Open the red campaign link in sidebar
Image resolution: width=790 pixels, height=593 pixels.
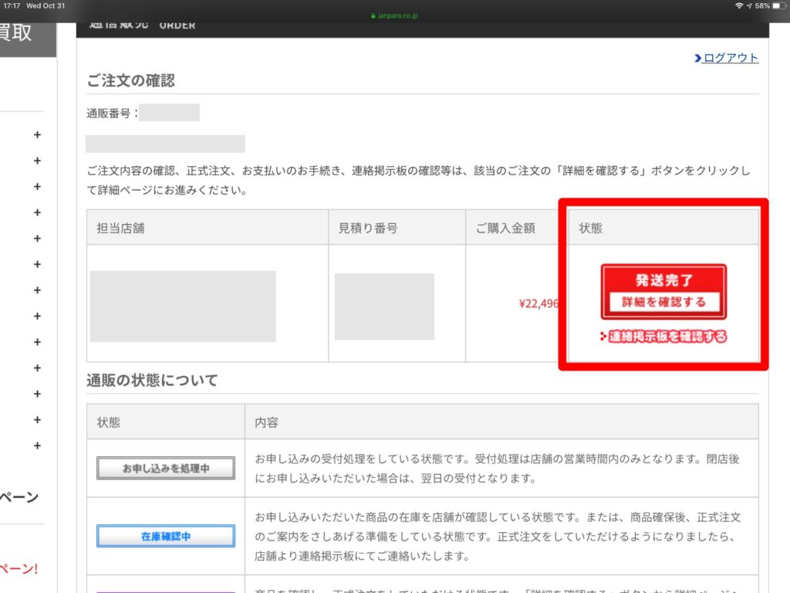click(19, 569)
